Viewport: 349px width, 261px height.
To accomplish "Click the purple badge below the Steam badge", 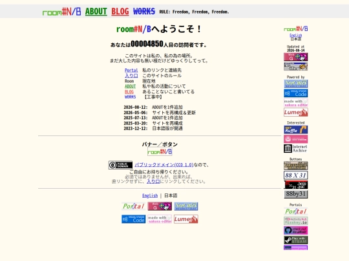I will coord(296,247).
